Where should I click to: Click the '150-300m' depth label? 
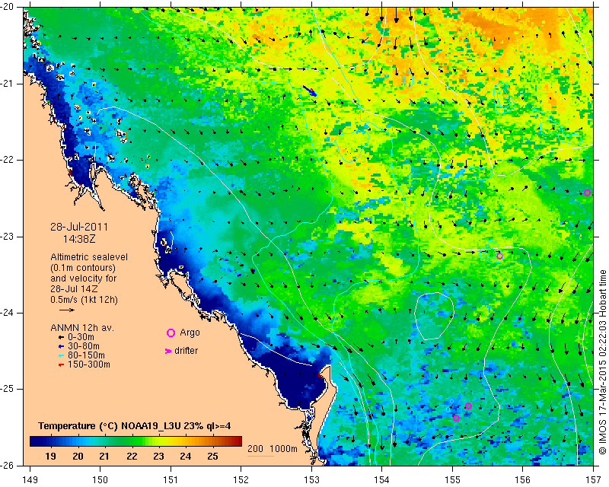point(89,365)
